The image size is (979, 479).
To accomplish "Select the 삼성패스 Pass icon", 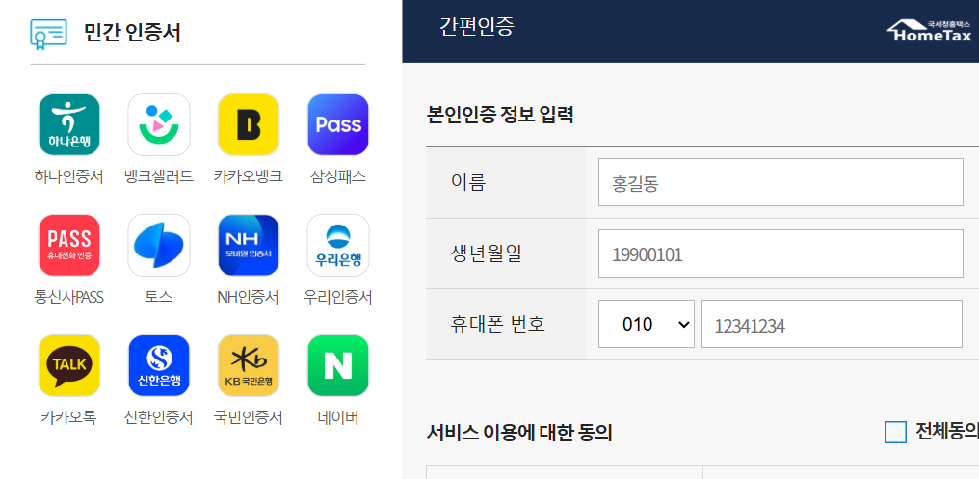I will 338,124.
